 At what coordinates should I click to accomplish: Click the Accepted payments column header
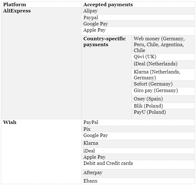tap(108, 5)
